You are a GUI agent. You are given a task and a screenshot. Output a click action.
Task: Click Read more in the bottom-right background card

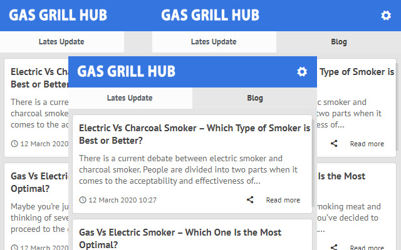tap(367, 247)
